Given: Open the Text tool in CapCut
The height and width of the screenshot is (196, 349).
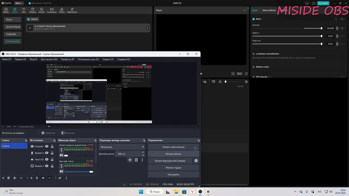Looking at the screenshot, I should [24, 10].
